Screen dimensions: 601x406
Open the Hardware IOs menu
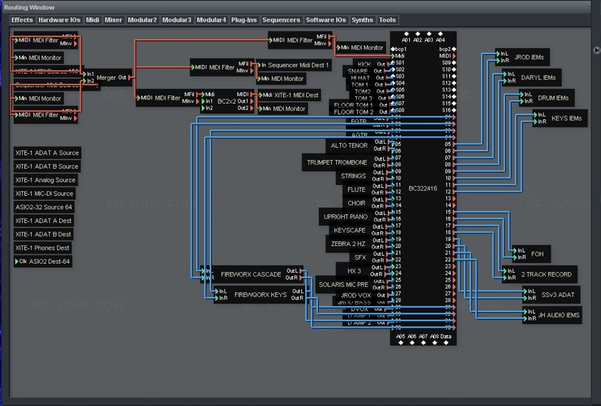tap(59, 20)
